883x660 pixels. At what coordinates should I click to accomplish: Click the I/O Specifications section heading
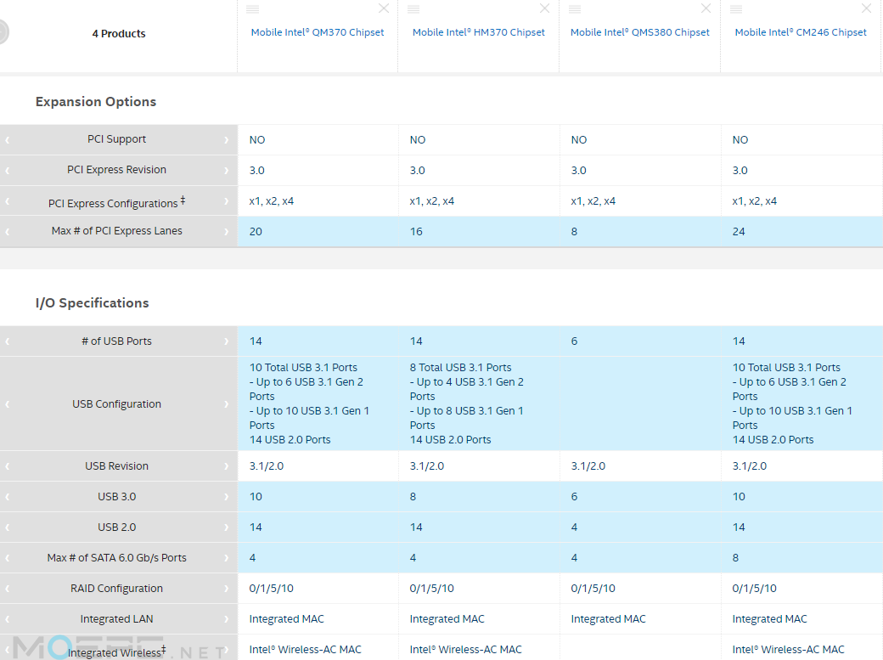point(93,302)
